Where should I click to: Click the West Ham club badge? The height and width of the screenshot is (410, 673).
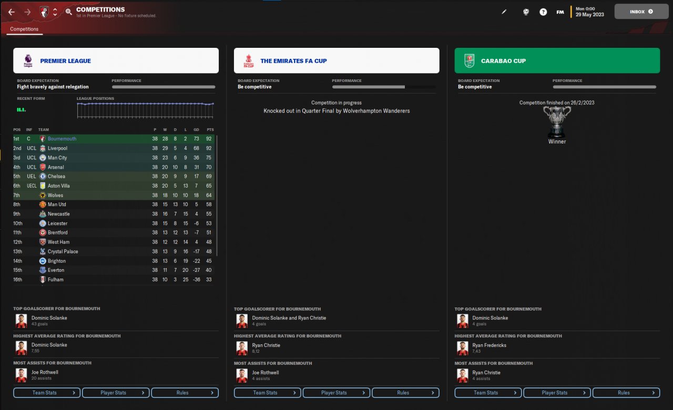pos(43,242)
